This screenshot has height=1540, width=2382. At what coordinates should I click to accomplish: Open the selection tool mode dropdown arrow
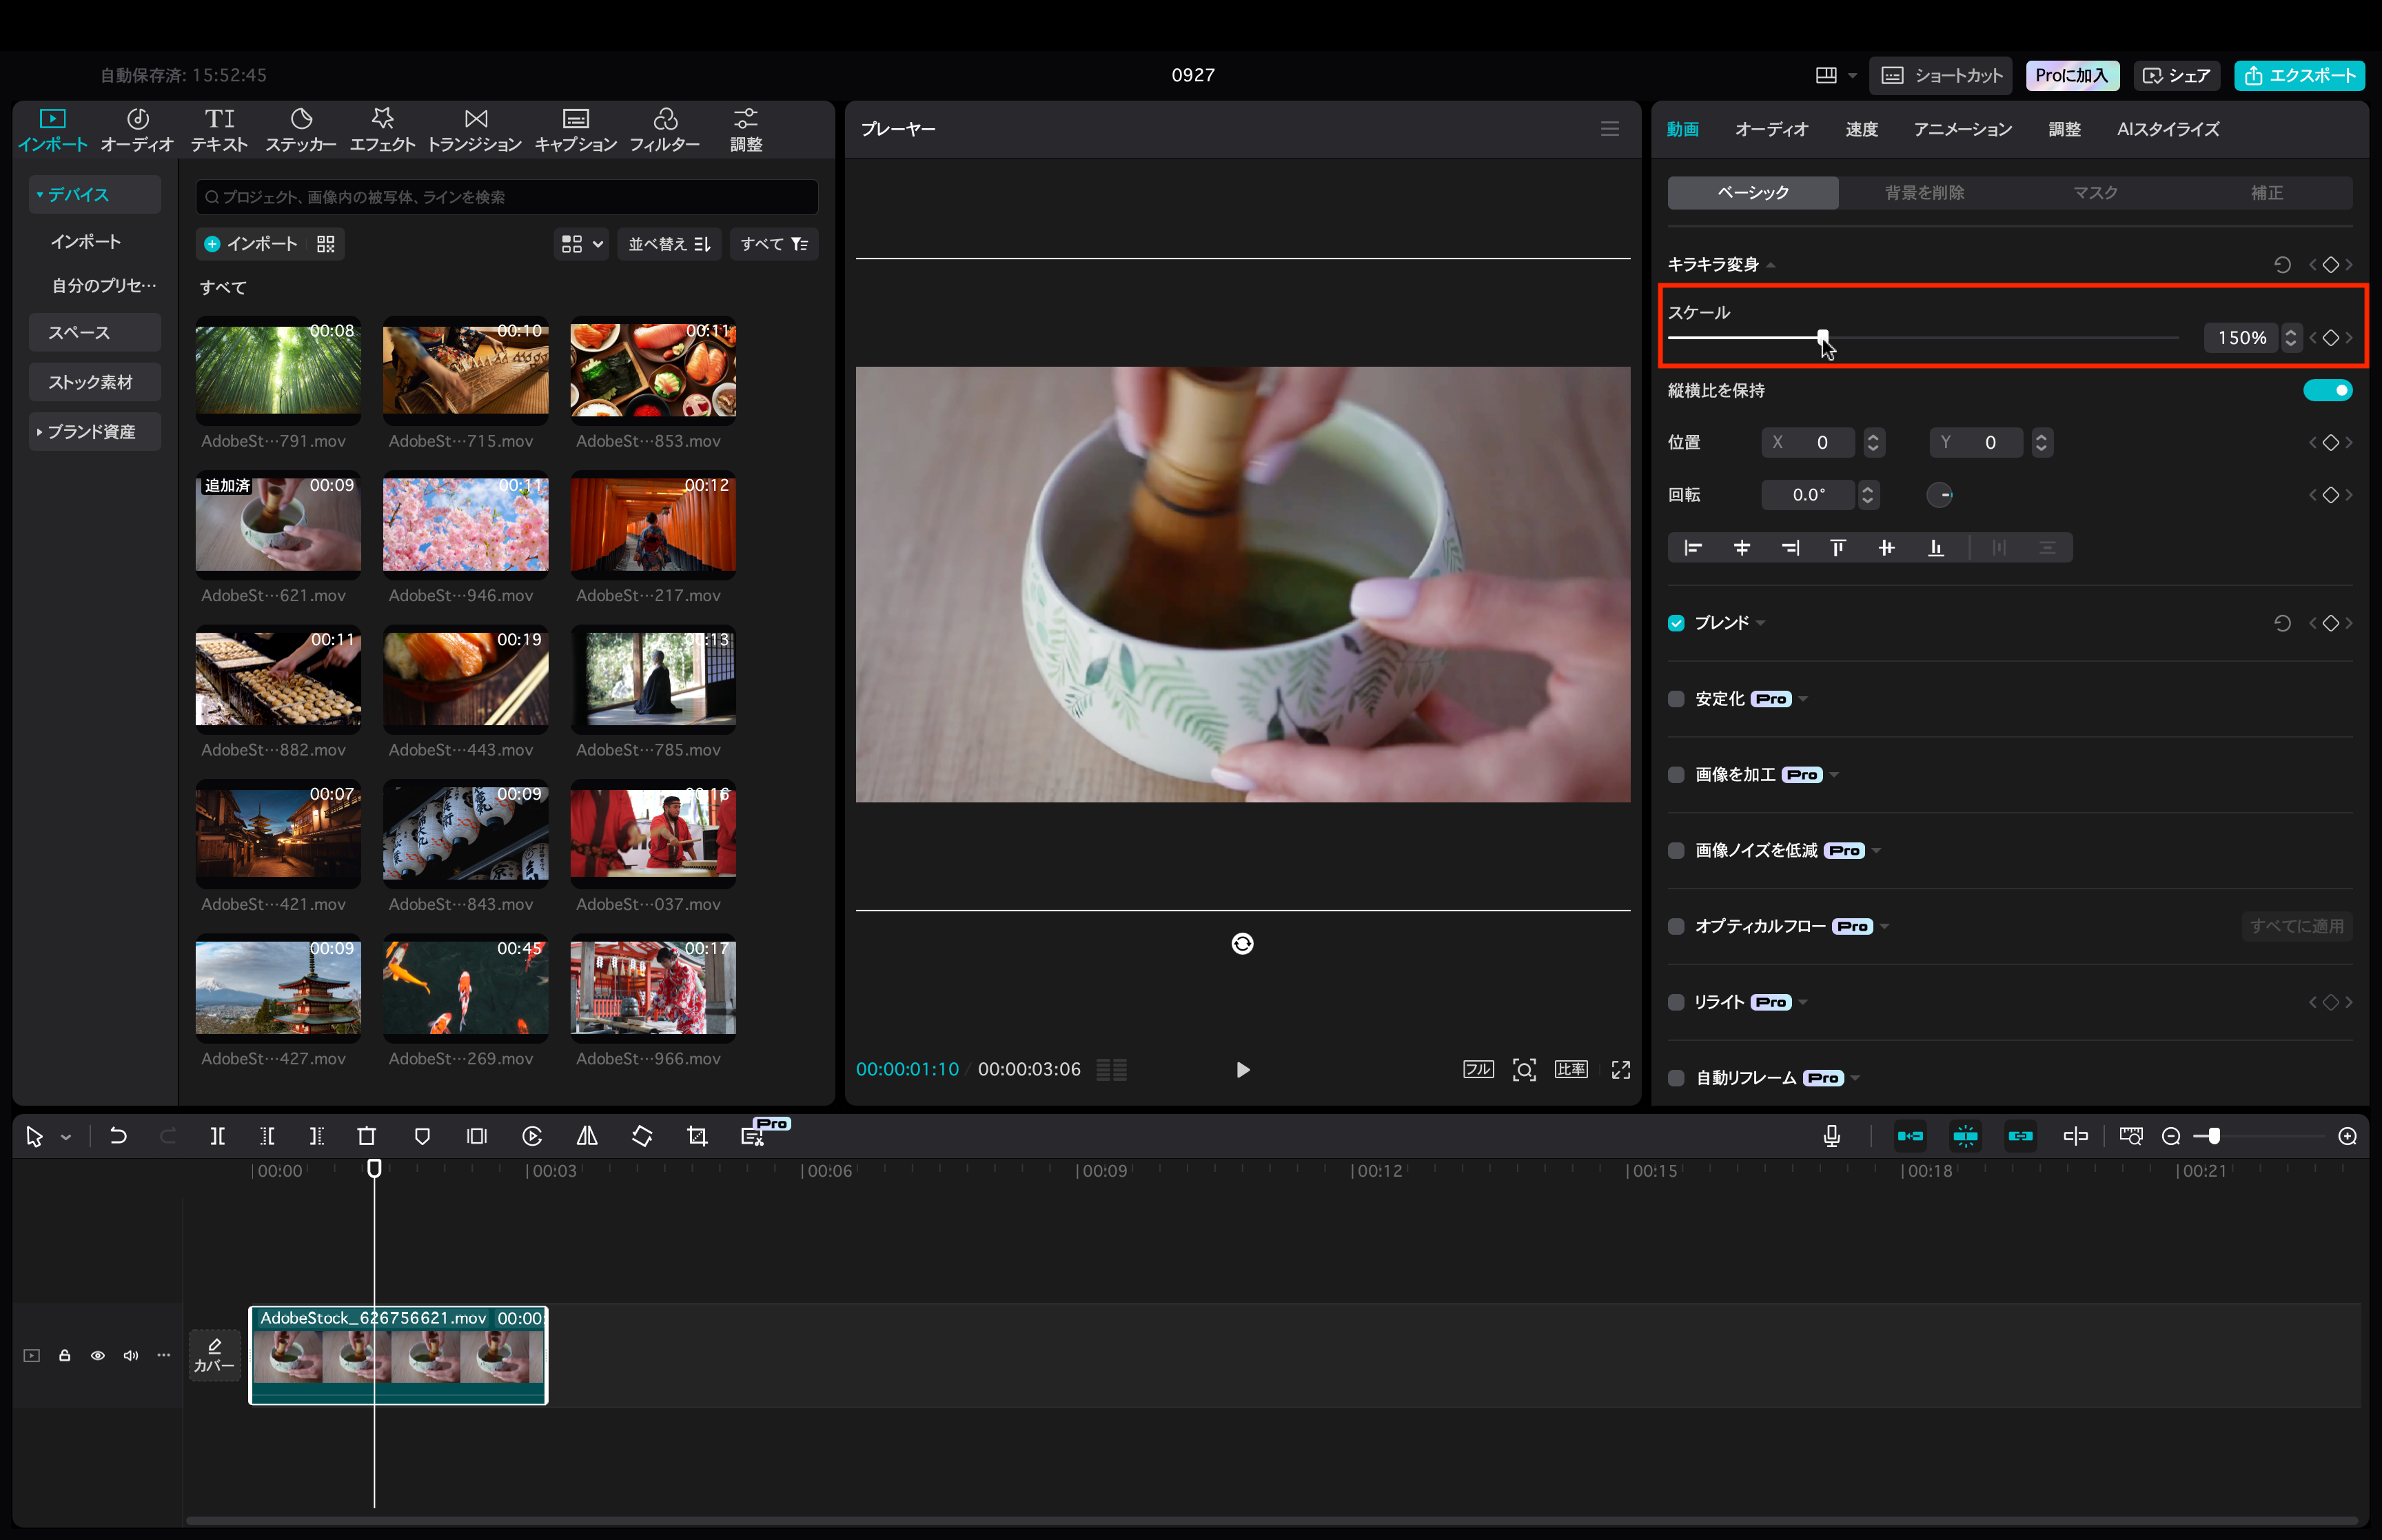click(66, 1137)
